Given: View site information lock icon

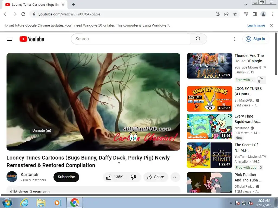Looking at the screenshot, I should 34,14.
